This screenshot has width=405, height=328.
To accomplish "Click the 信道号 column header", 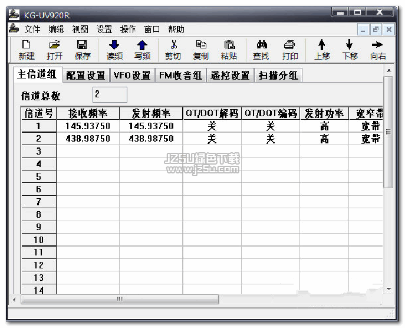I will (x=39, y=113).
